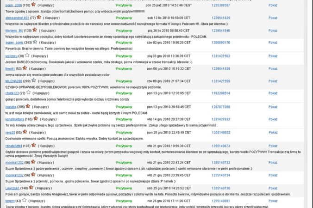Click monika1232's star in the 23:39:45 row
Viewport: 313px width, 208px height.
point(33,175)
